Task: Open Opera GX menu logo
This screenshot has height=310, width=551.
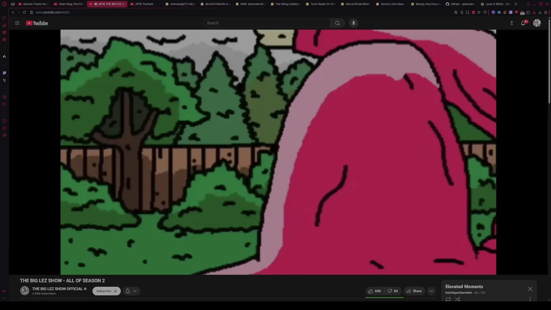Action: (x=4, y=4)
